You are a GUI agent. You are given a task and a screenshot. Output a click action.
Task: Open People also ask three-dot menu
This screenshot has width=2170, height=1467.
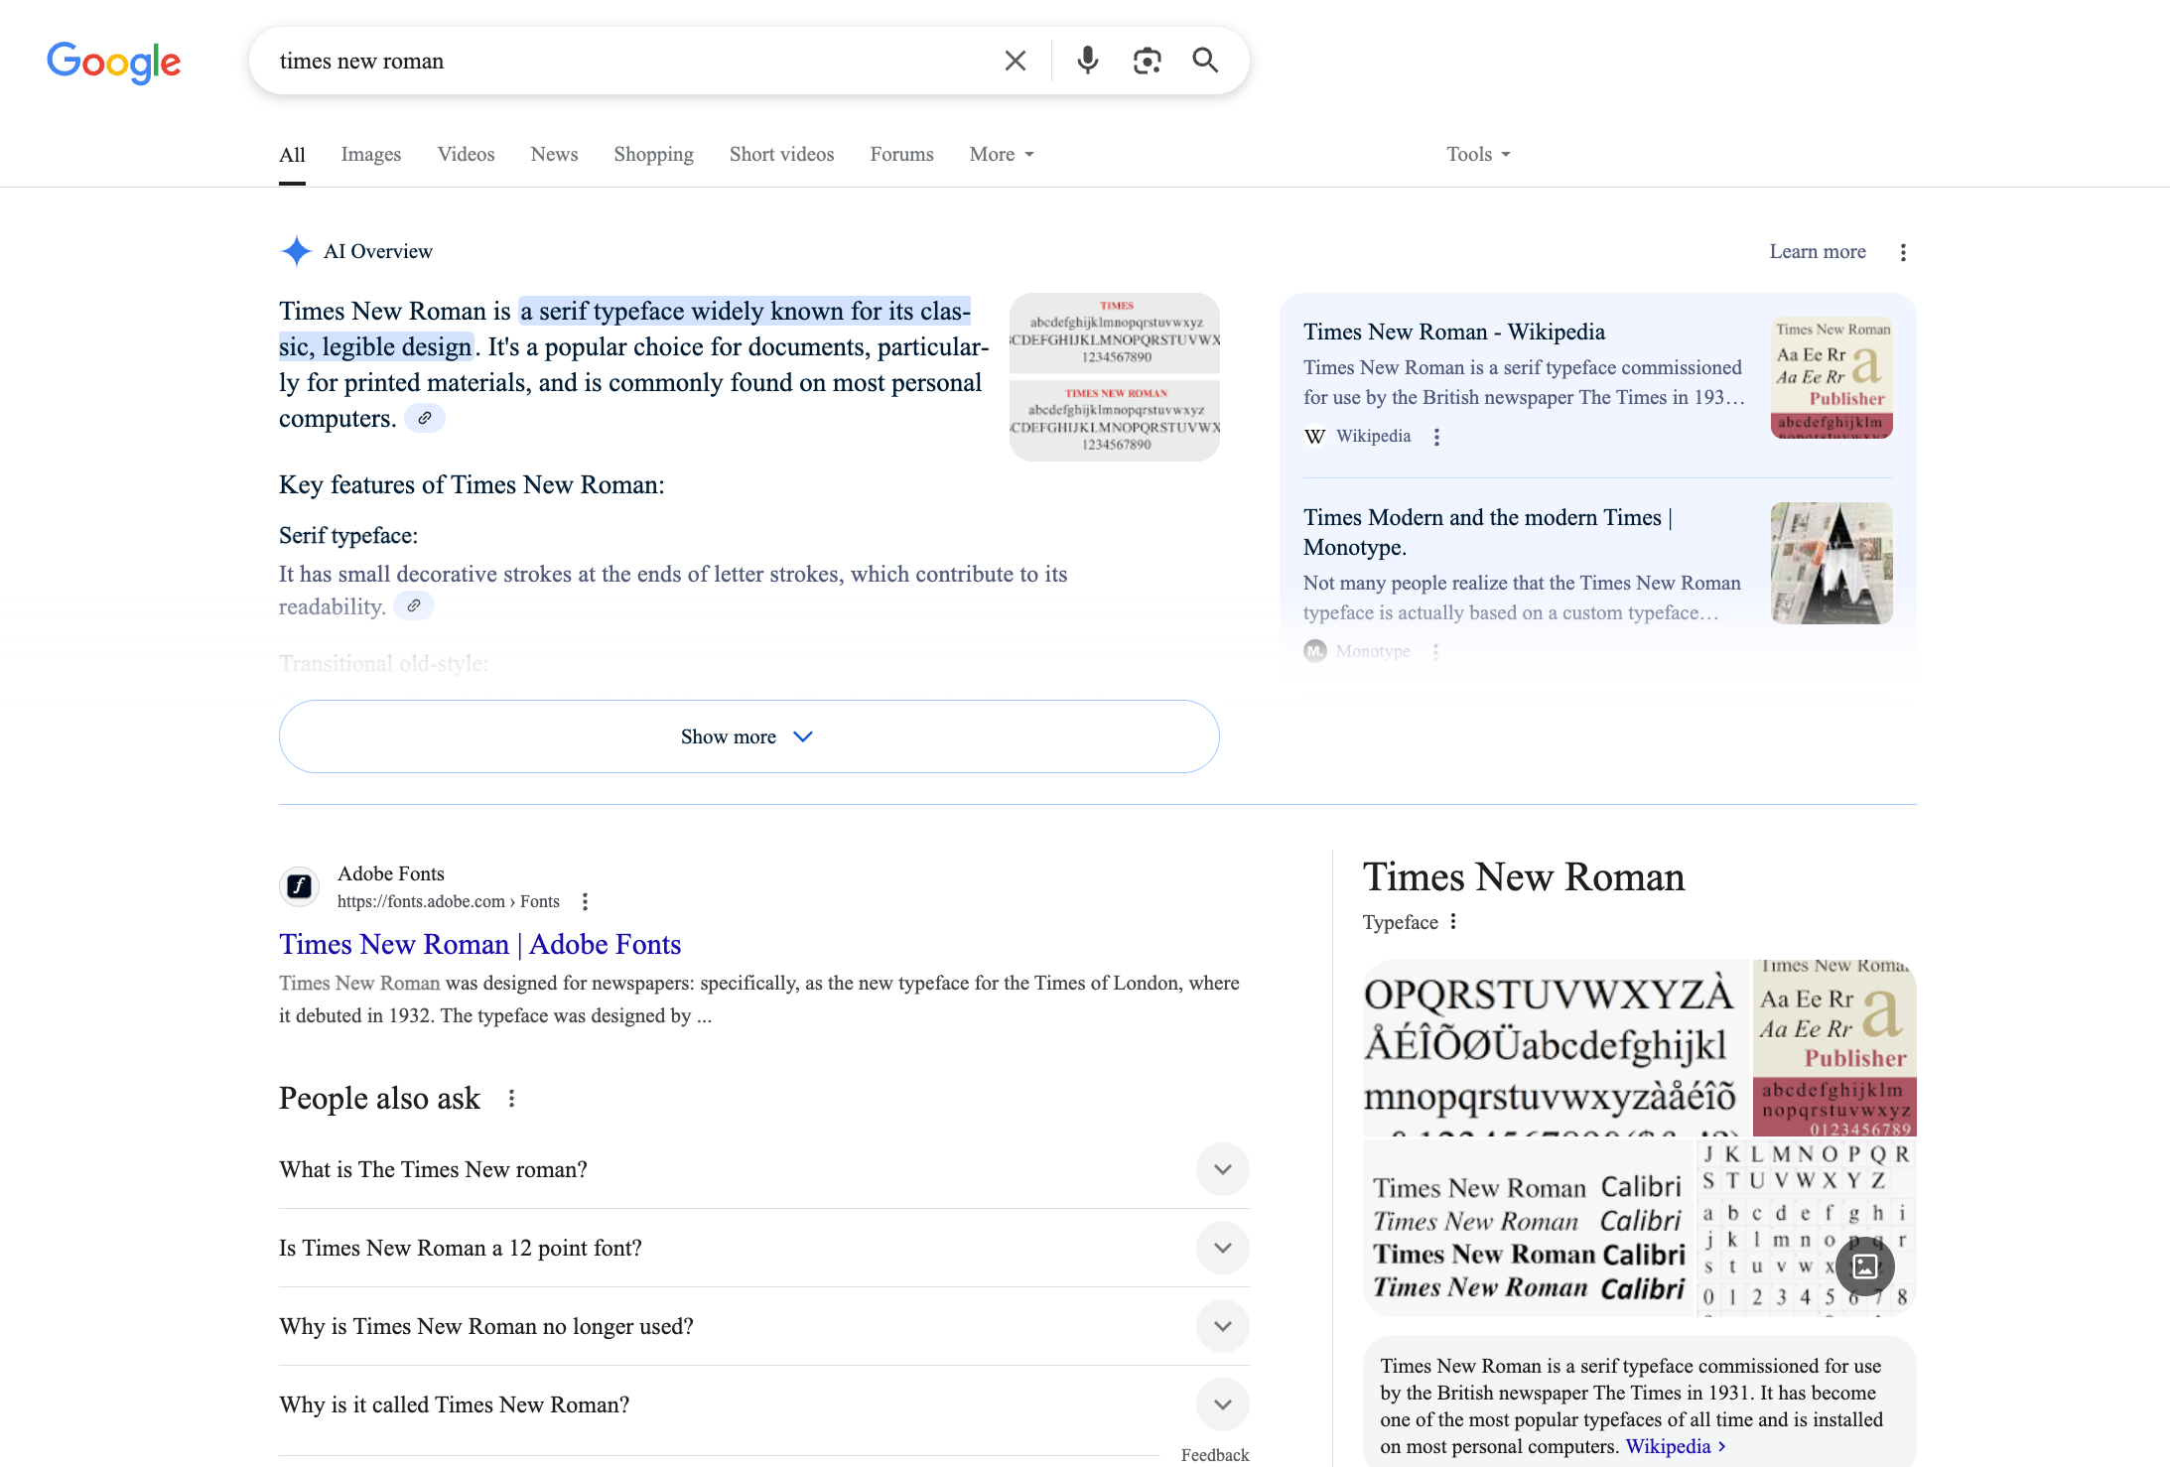click(x=511, y=1098)
